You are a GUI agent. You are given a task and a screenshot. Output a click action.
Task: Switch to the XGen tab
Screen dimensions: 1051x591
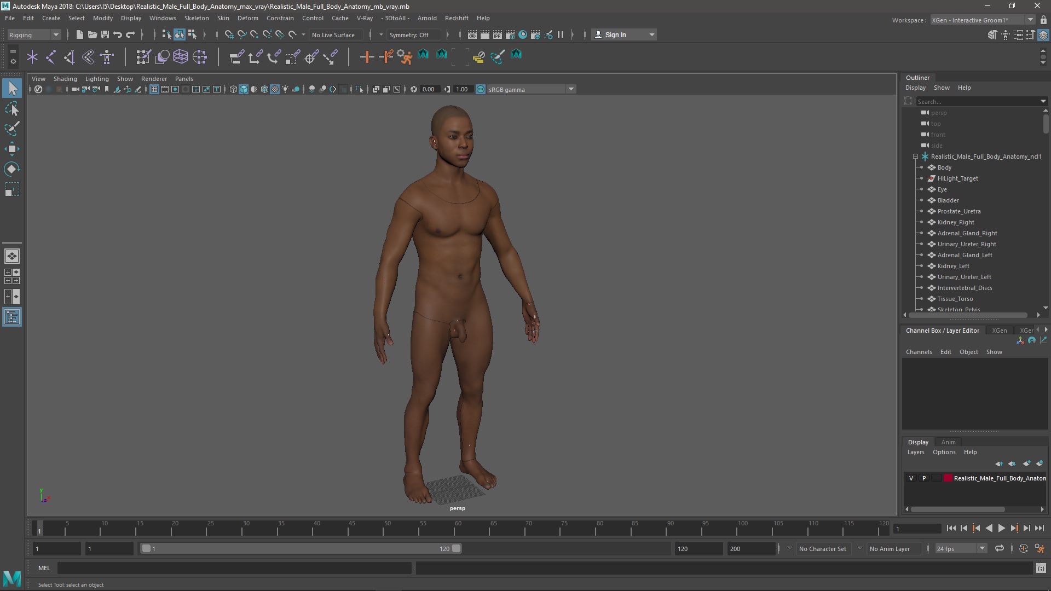tap(1000, 331)
